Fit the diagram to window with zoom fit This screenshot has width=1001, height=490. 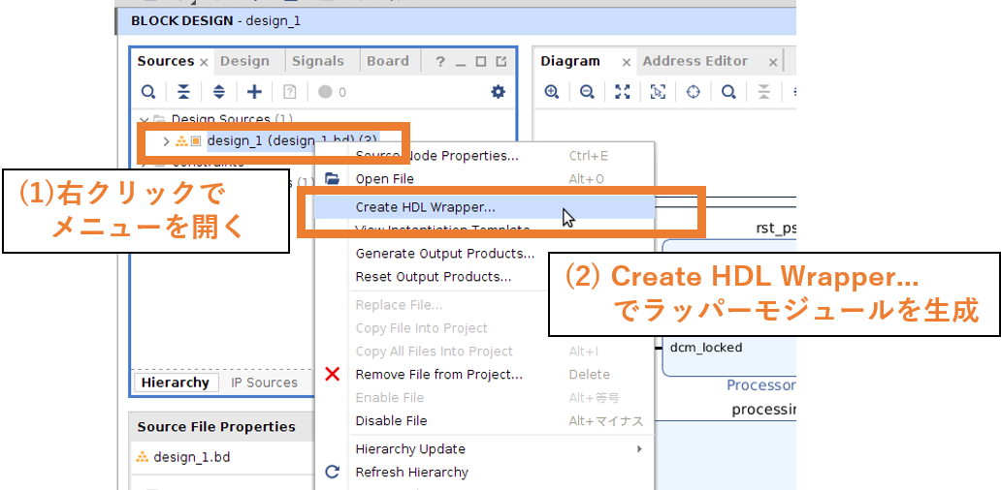click(x=623, y=92)
